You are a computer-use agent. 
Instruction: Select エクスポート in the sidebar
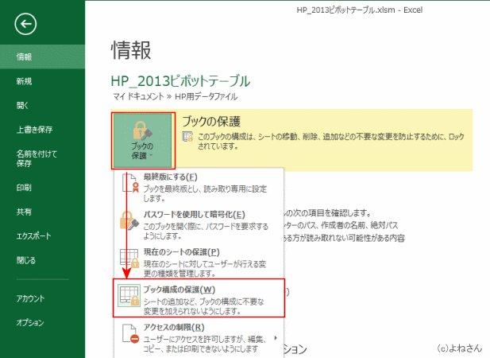point(43,236)
